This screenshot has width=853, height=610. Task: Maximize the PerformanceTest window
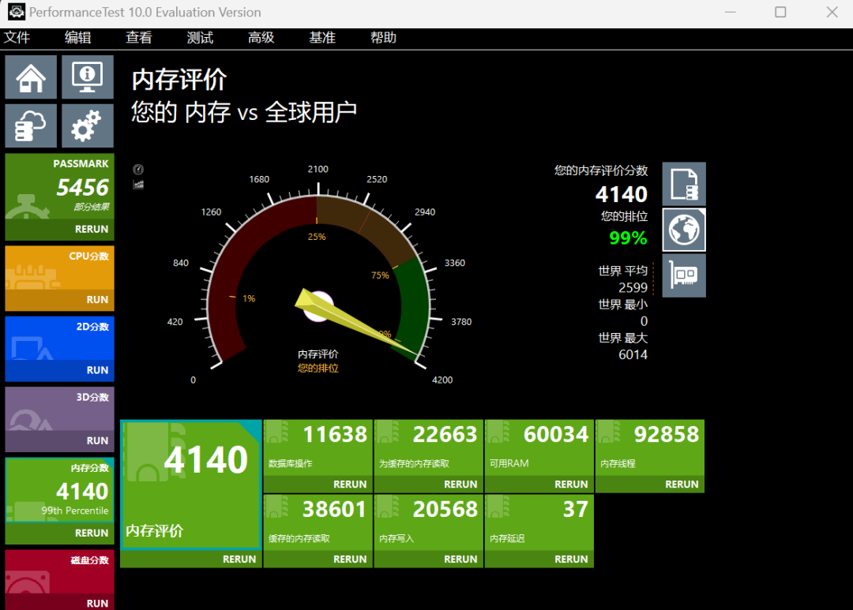(x=780, y=12)
